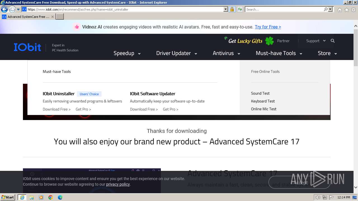Click the IObit logo
This screenshot has height=201, width=358.
[27, 47]
